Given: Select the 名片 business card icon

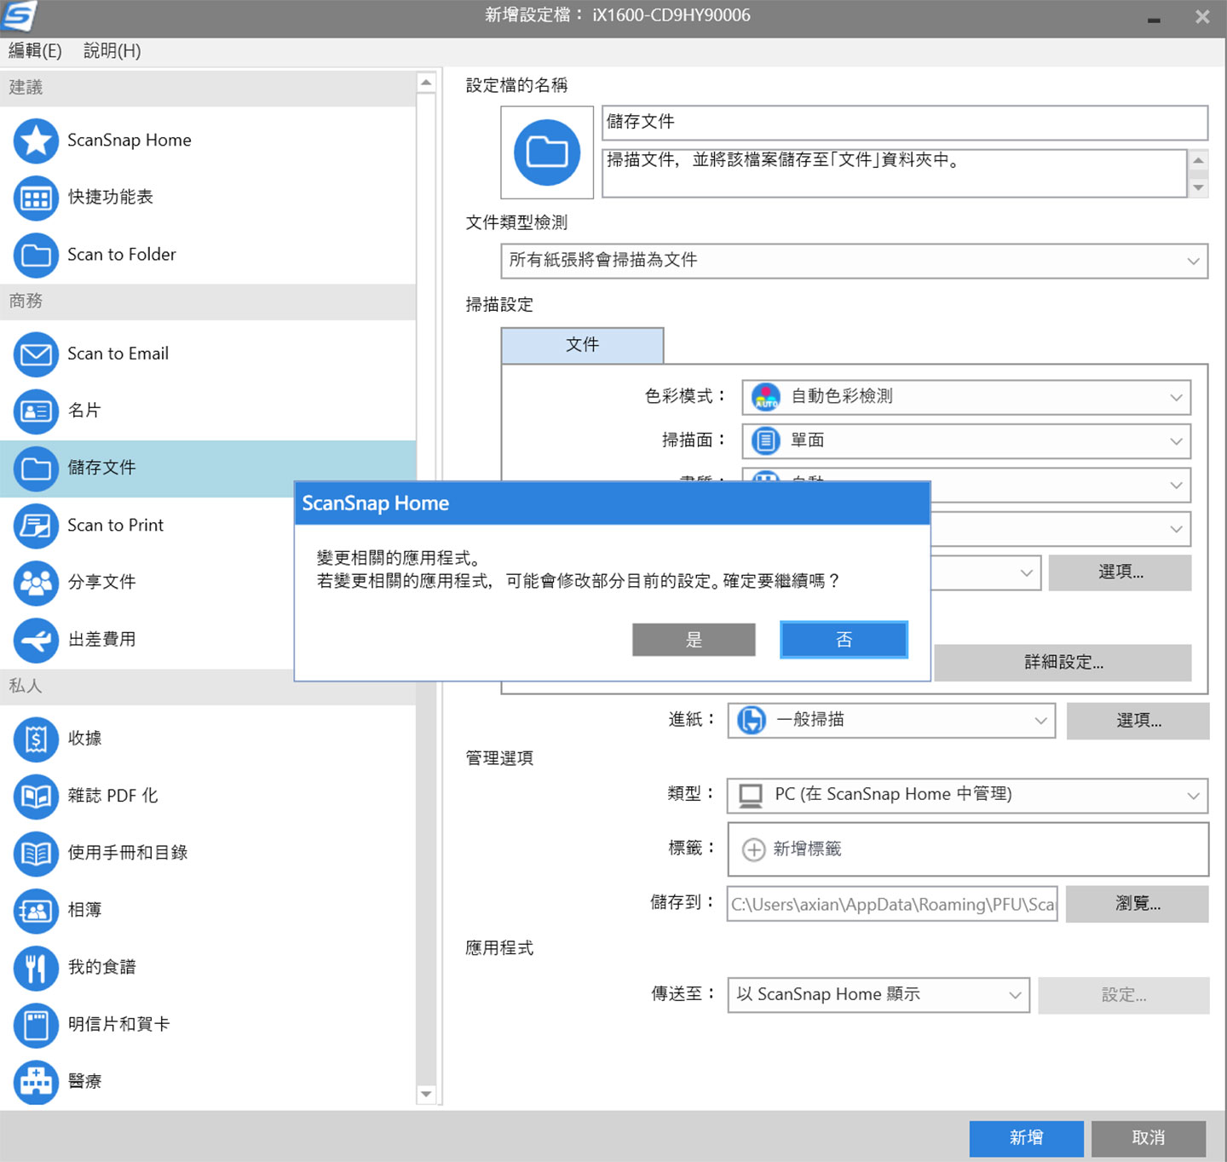Looking at the screenshot, I should (x=36, y=411).
